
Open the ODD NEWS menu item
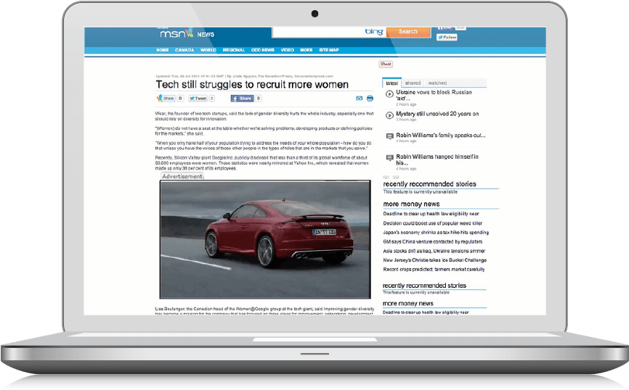tap(262, 50)
